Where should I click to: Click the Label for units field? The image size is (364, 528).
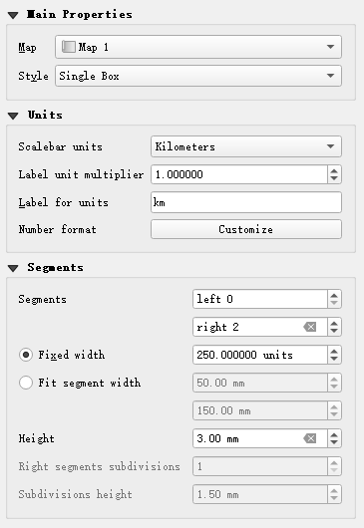click(x=246, y=202)
